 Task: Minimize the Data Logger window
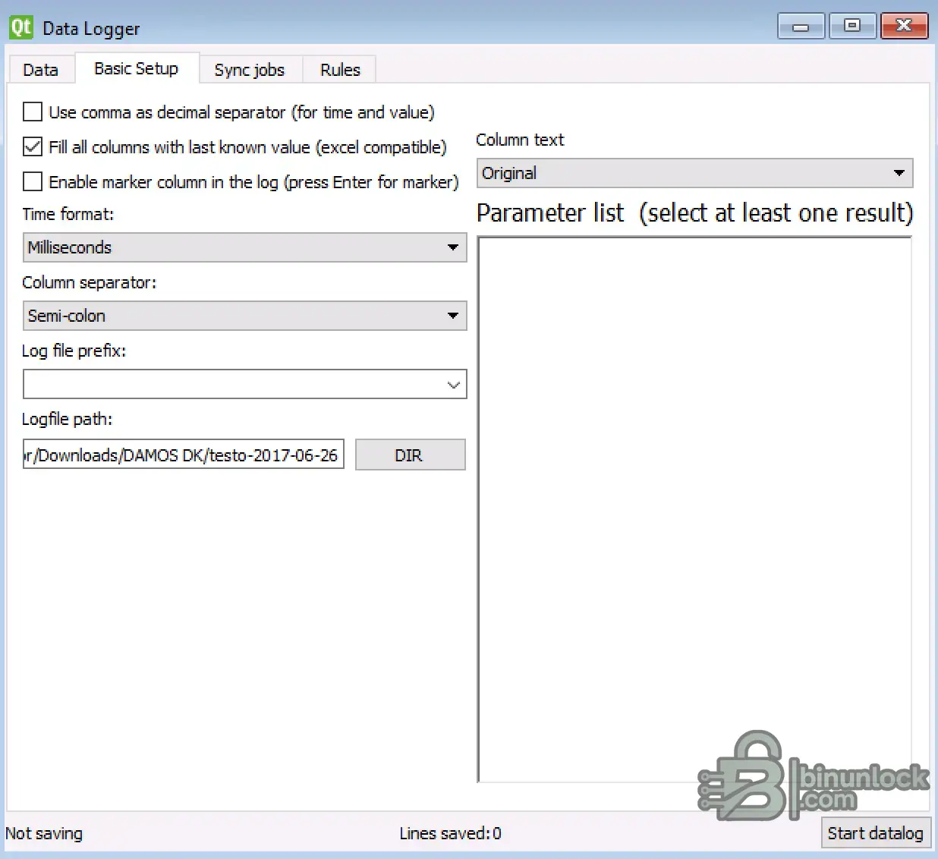point(801,27)
